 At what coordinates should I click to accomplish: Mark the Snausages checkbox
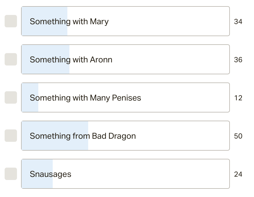[x=11, y=174]
